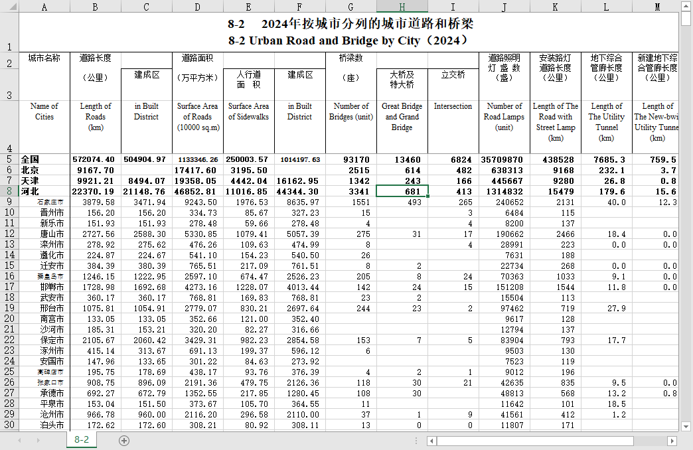Select column H header
The width and height of the screenshot is (693, 450).
(402, 7)
